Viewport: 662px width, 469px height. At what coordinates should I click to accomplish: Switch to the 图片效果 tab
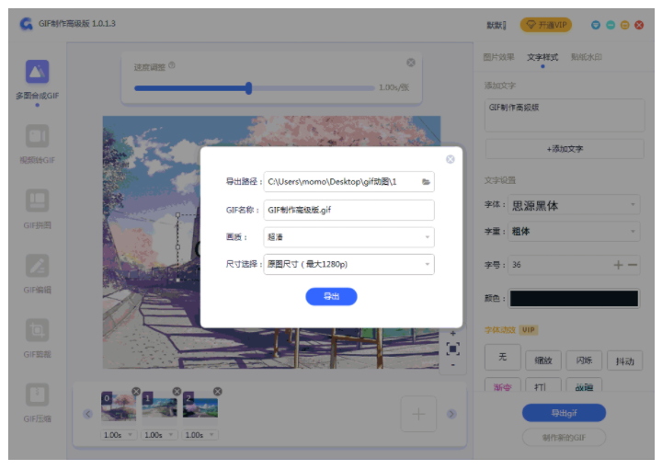(498, 57)
